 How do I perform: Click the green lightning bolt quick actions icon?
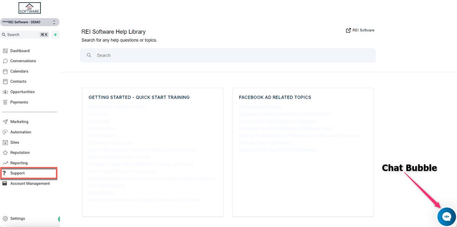[55, 35]
